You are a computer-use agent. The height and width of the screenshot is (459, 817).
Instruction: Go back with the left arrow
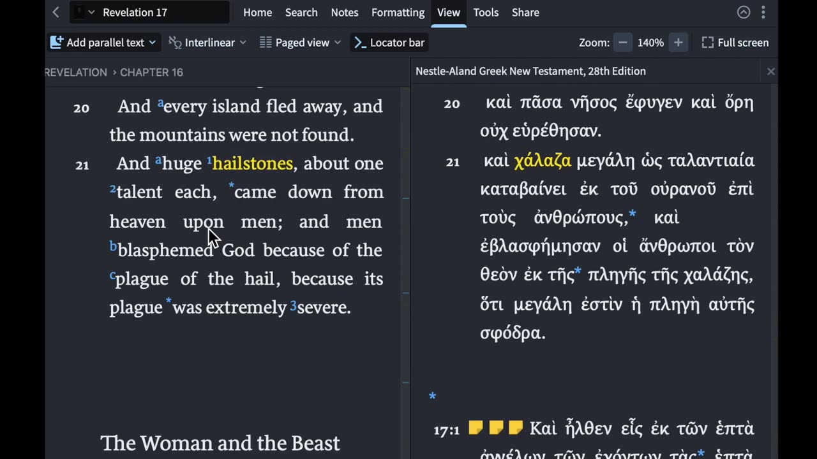(56, 12)
